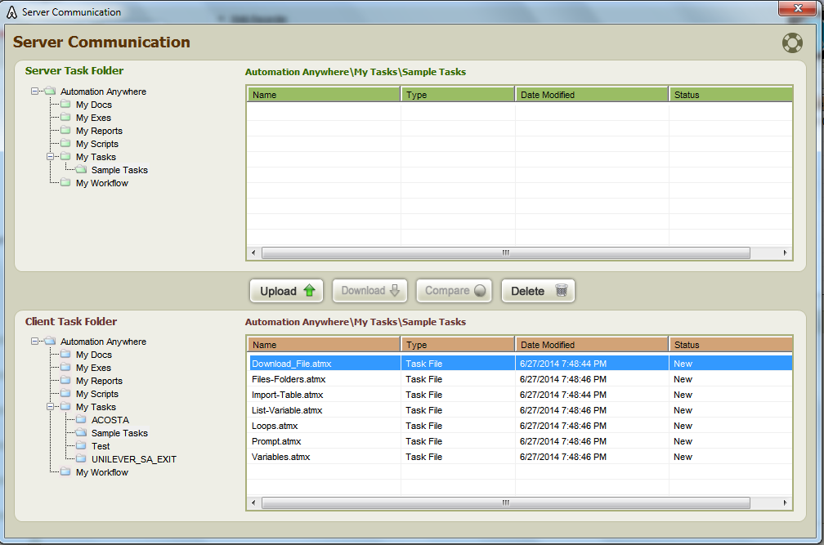Image resolution: width=824 pixels, height=545 pixels.
Task: Click the right arrow on the client list scrollbar
Action: (786, 503)
